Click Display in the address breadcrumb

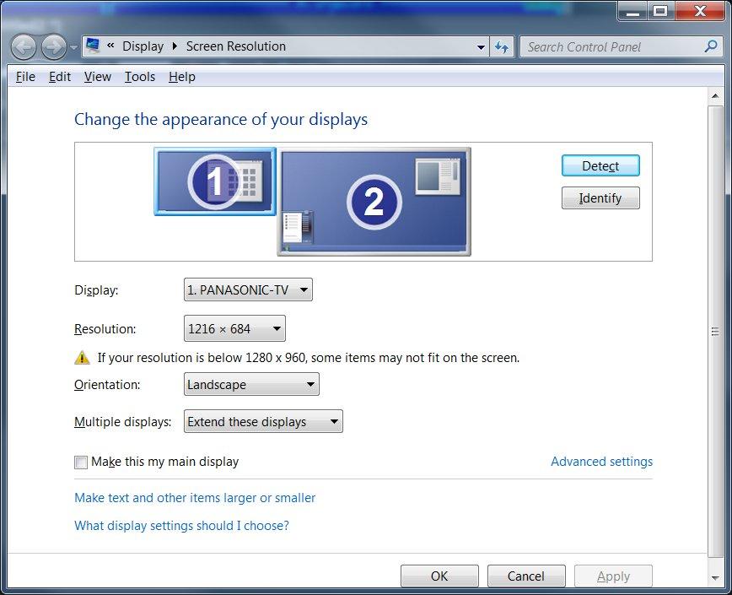point(143,46)
